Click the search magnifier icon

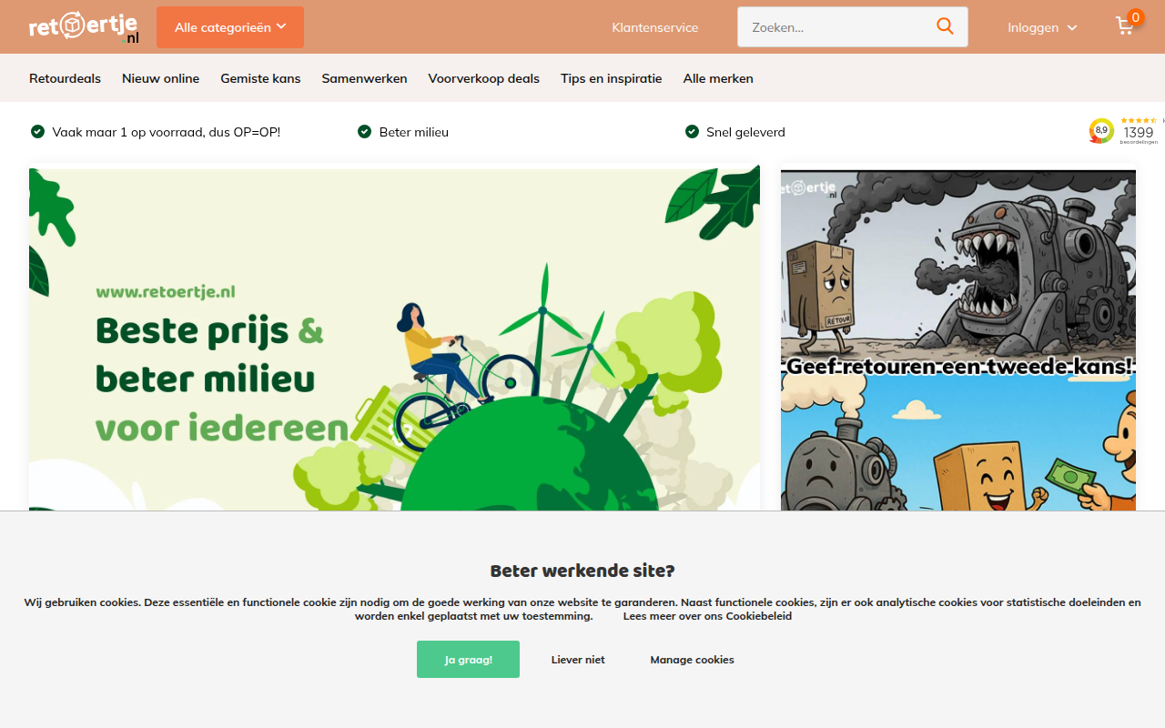click(x=945, y=27)
